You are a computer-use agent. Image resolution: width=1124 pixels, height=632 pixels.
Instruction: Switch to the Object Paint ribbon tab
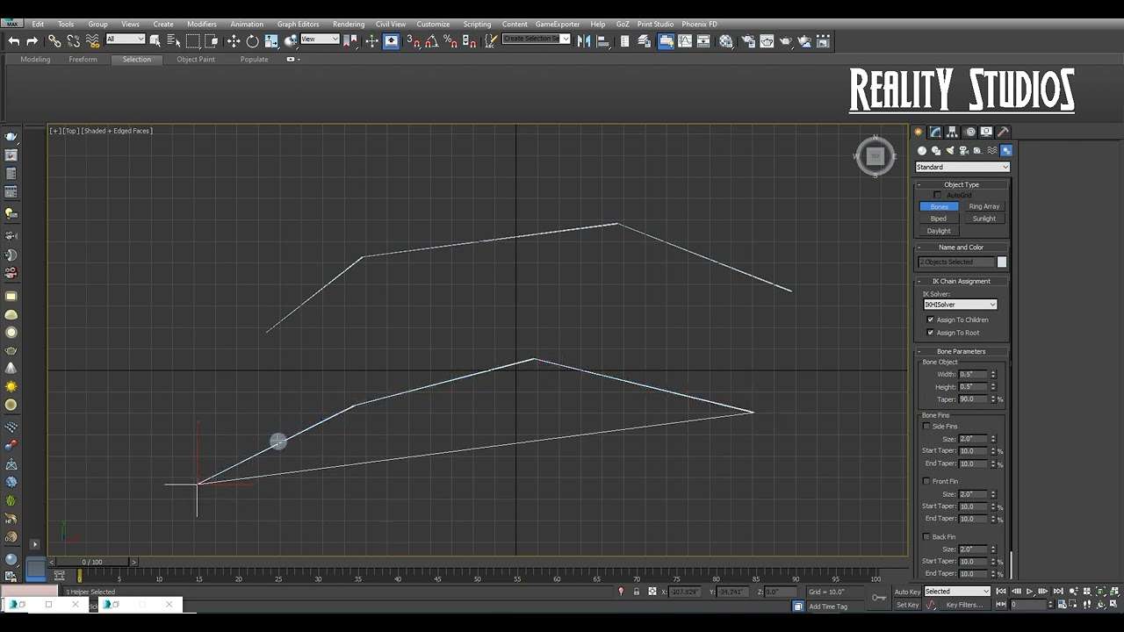point(196,60)
